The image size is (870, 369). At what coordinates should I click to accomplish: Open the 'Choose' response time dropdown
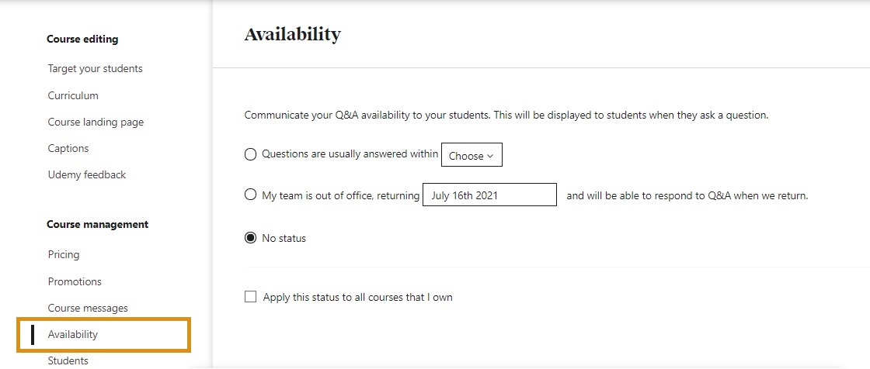point(472,155)
